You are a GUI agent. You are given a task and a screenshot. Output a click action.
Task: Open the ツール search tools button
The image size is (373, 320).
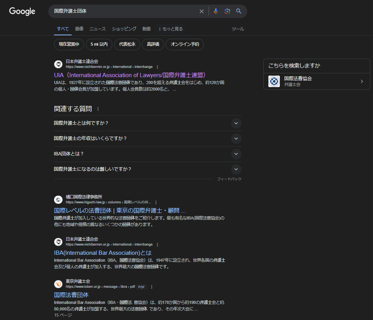point(238,29)
